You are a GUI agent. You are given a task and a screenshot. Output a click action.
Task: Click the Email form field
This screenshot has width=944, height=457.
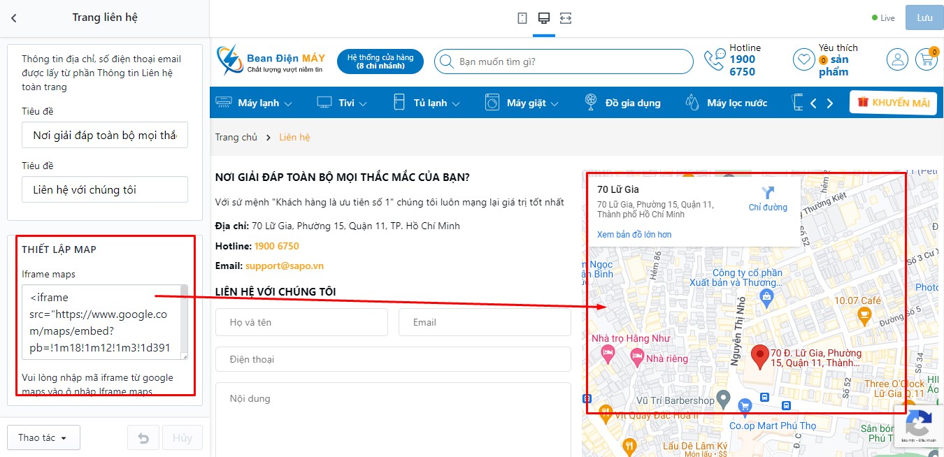(x=485, y=322)
